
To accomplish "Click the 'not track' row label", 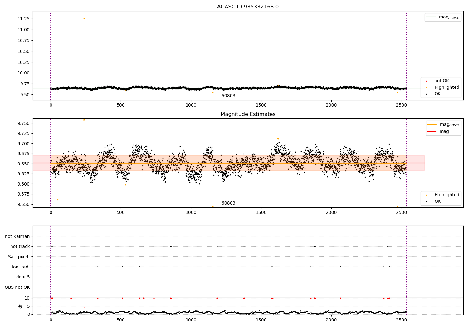I will coord(20,246).
